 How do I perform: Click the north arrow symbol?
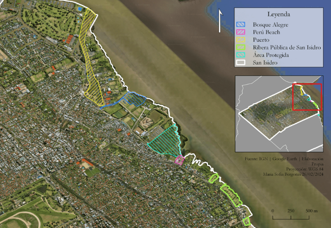pos(220,21)
